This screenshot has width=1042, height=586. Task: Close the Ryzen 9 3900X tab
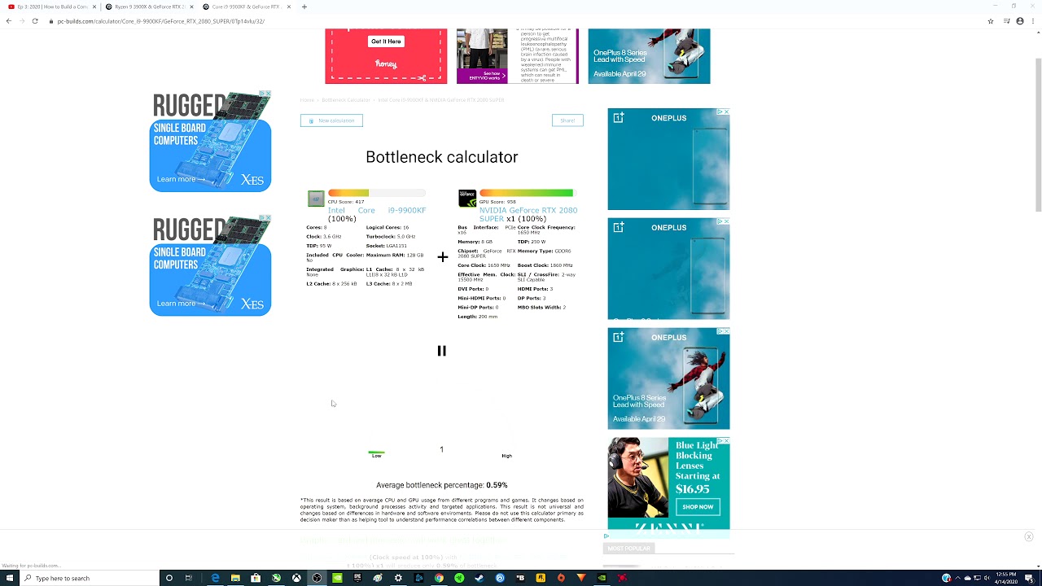[192, 7]
